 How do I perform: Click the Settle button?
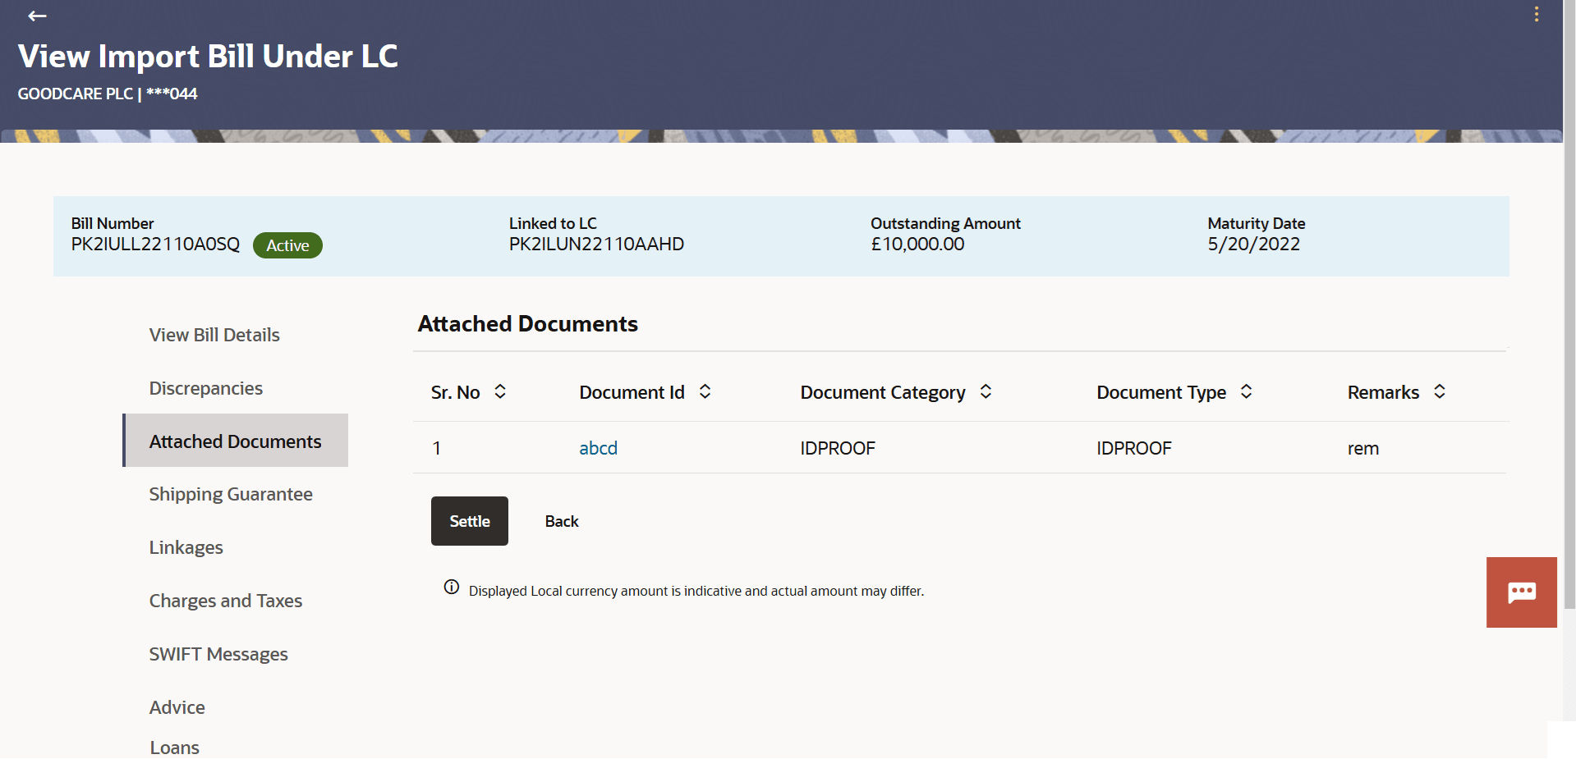pos(469,520)
